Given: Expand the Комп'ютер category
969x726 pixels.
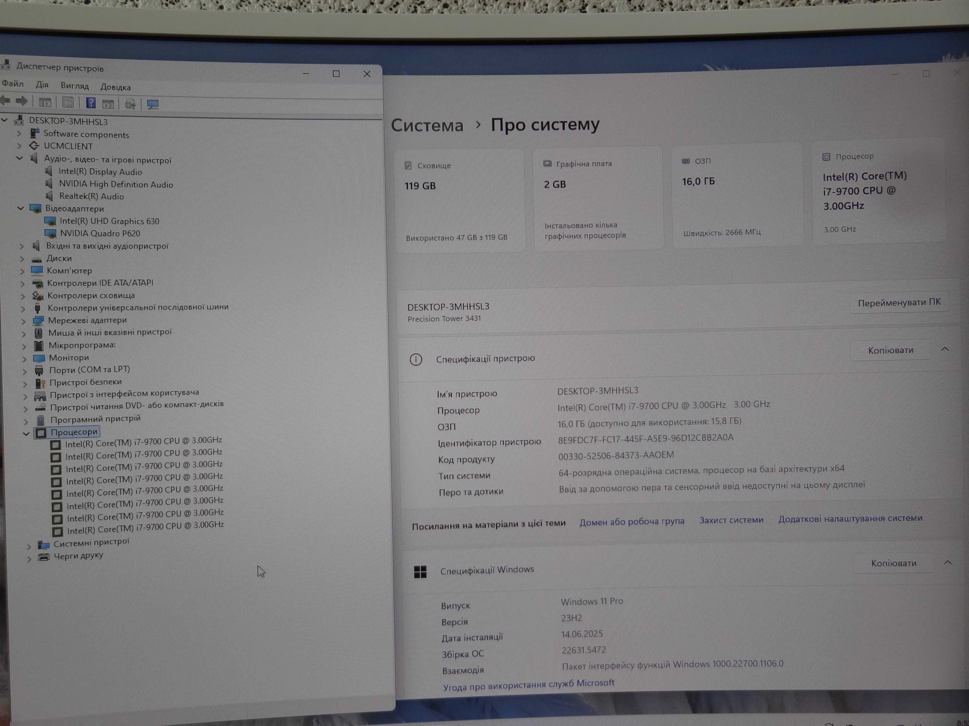Looking at the screenshot, I should coord(22,271).
